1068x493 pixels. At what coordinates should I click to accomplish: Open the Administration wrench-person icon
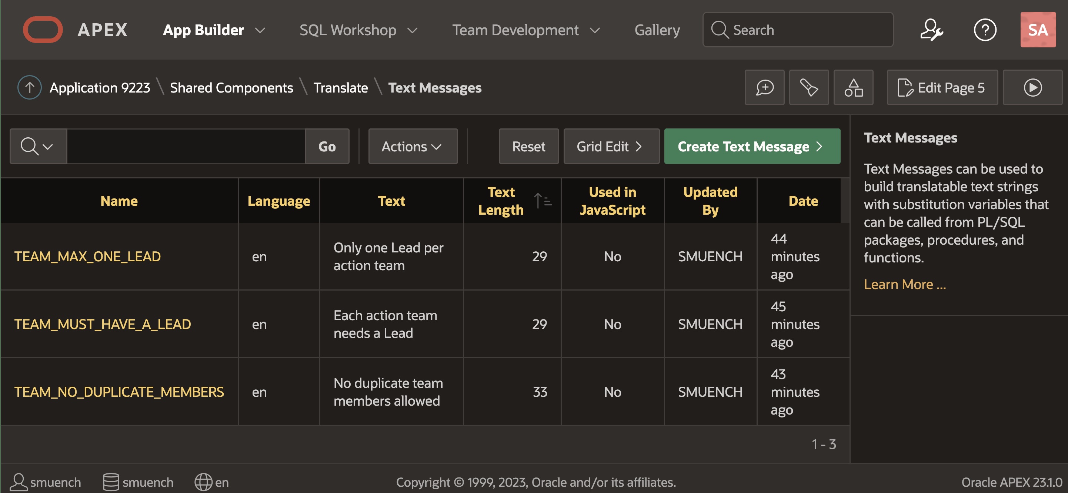[x=932, y=30]
